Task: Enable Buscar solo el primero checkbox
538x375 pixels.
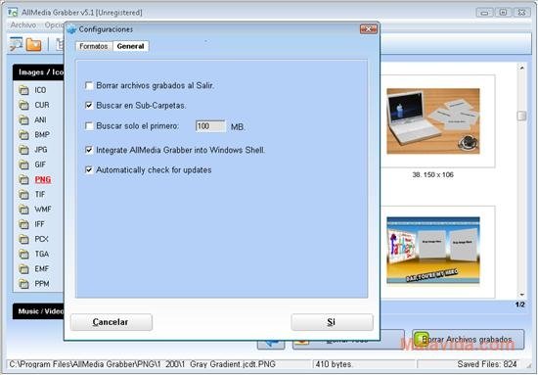Action: pyautogui.click(x=89, y=126)
